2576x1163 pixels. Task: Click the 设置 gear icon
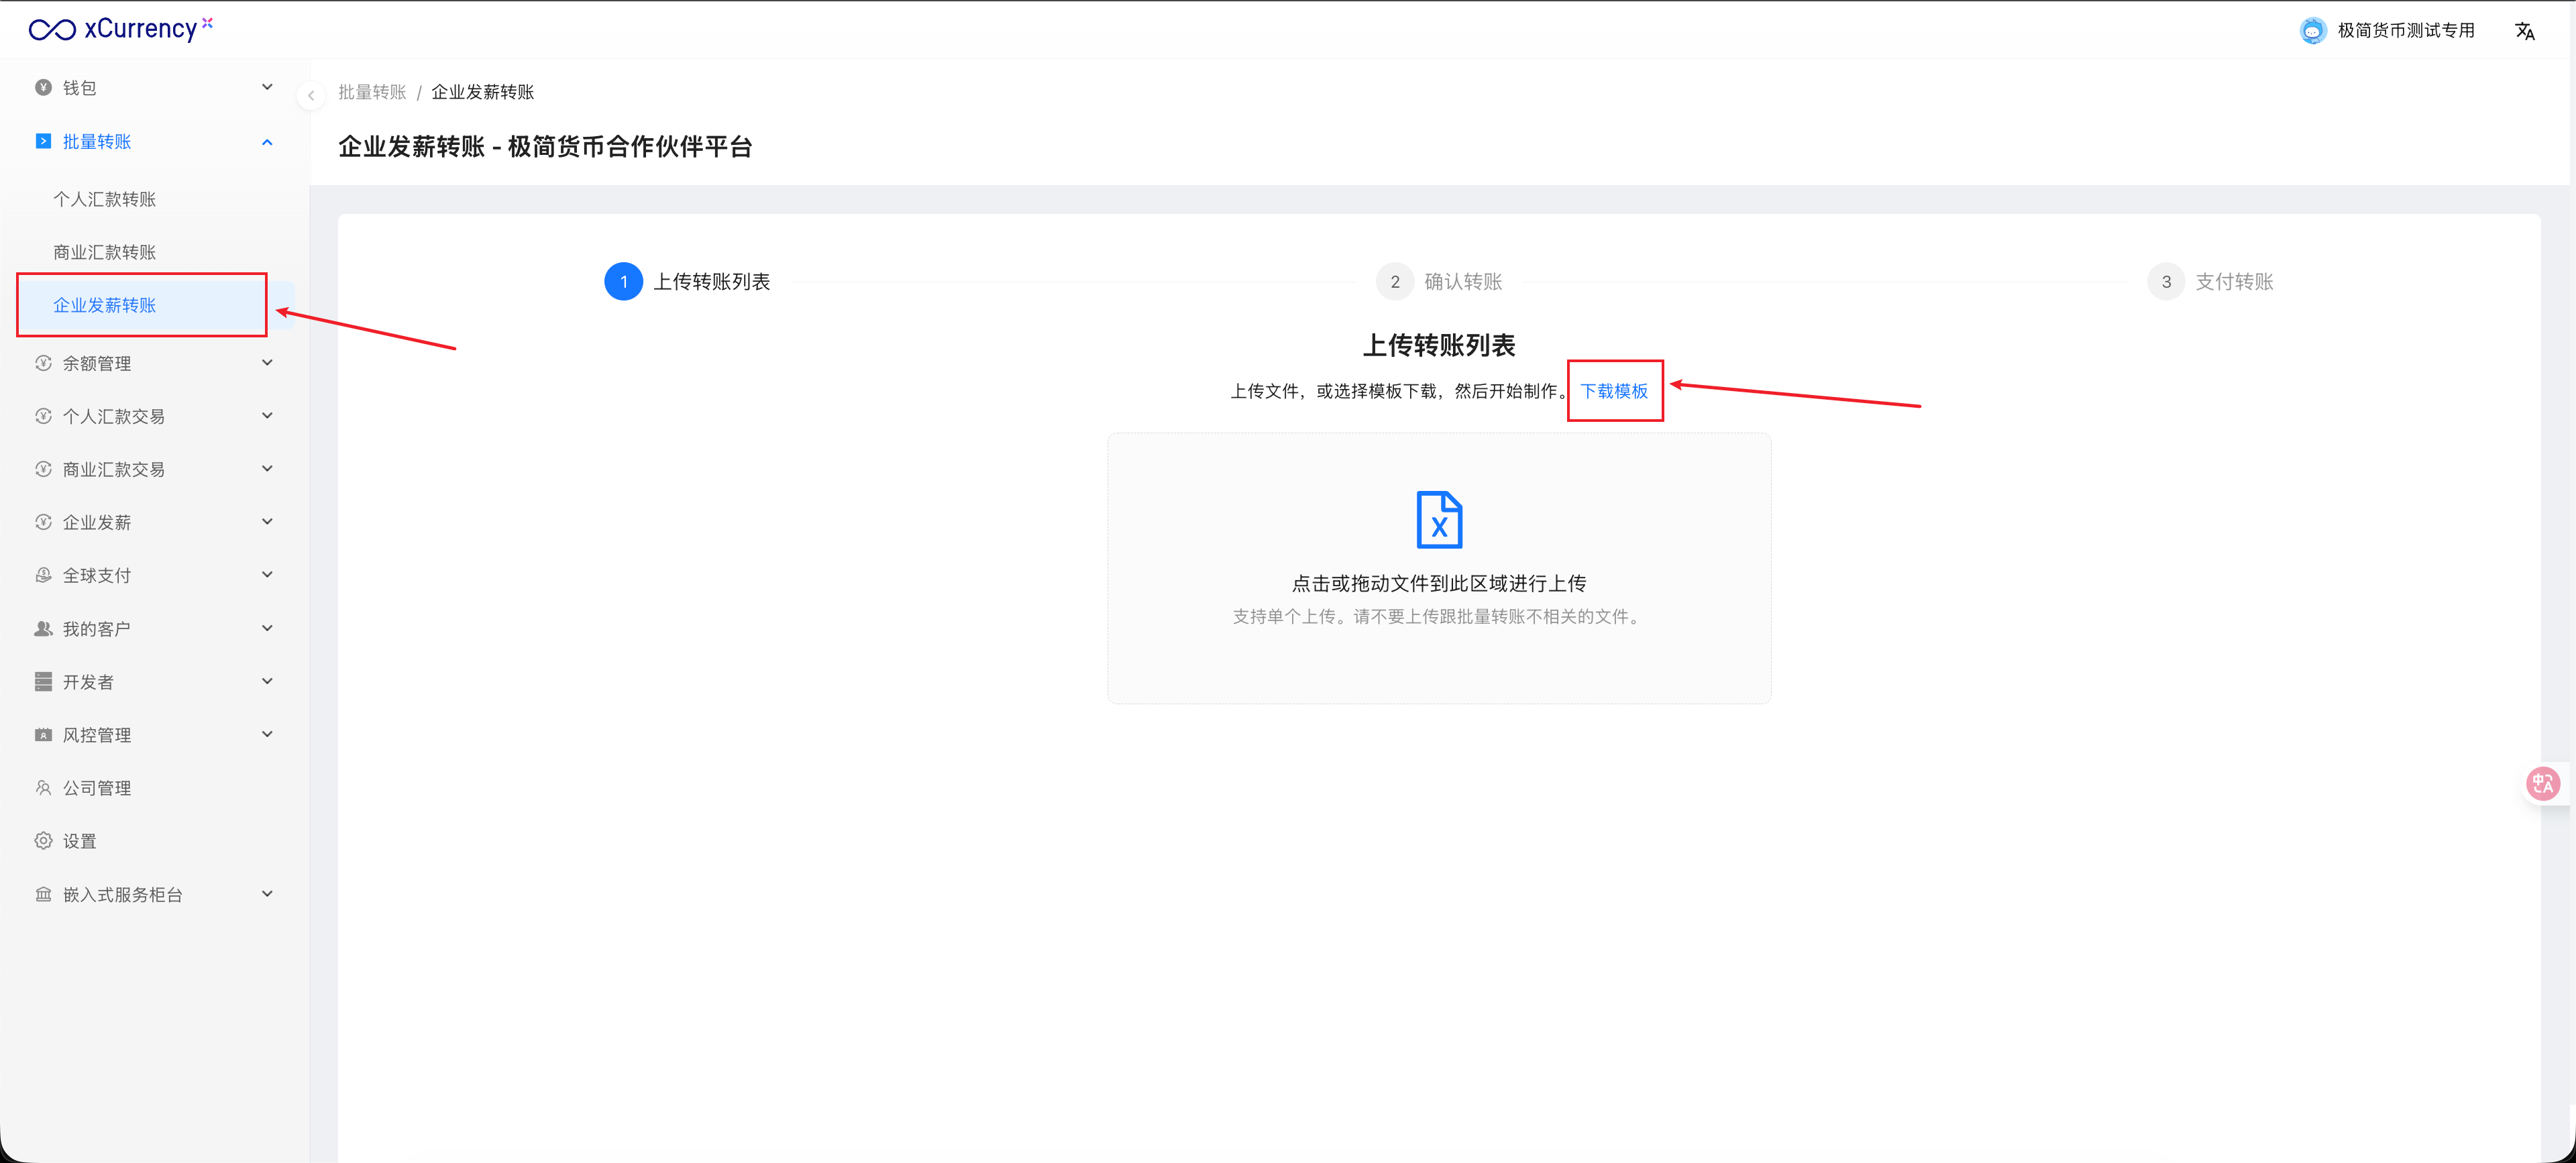click(x=43, y=841)
